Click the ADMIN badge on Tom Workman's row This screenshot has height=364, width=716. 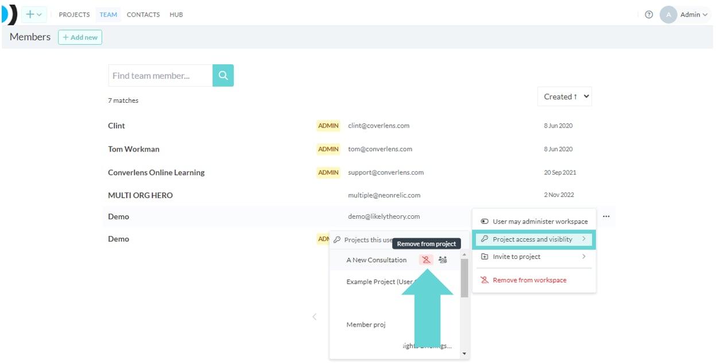(328, 149)
